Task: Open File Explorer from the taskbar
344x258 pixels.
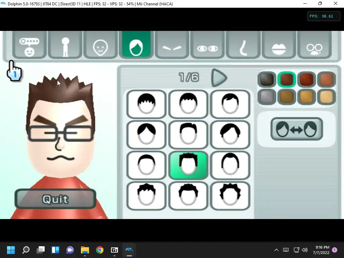Action: (85, 250)
